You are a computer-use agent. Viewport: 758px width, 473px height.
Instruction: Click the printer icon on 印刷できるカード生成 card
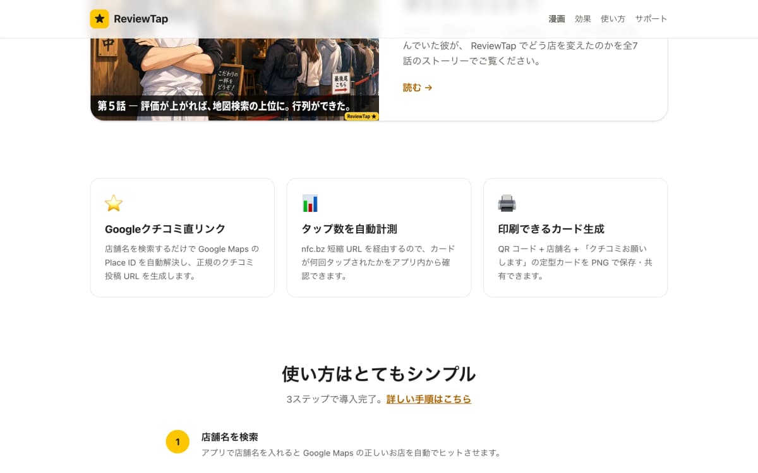click(x=507, y=203)
